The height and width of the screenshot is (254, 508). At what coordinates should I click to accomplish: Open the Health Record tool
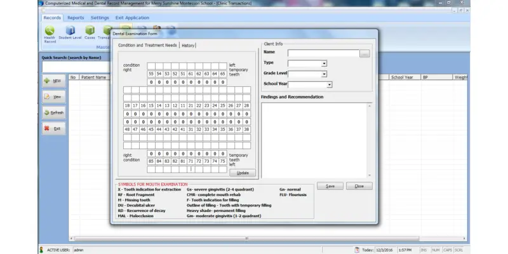coord(50,34)
